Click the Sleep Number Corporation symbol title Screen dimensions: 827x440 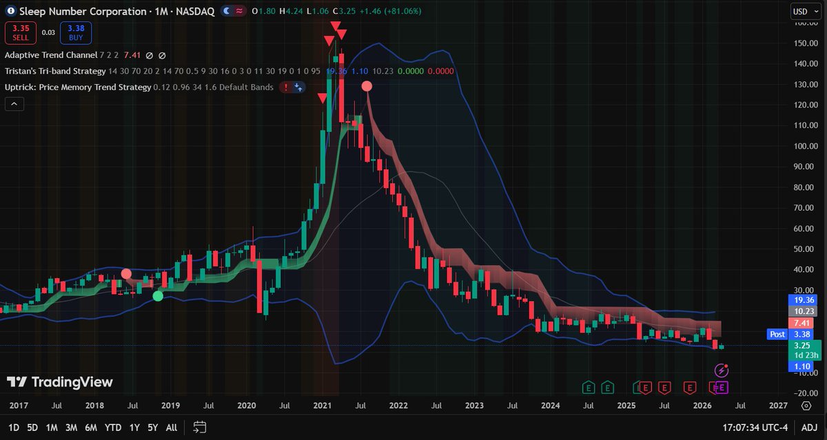81,12
